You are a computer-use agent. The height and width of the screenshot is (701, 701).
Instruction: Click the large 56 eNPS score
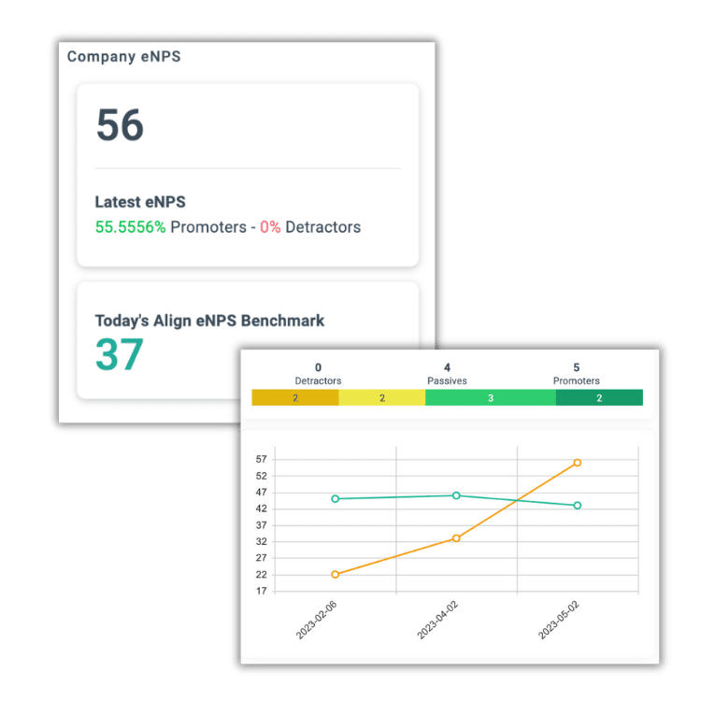[x=120, y=126]
